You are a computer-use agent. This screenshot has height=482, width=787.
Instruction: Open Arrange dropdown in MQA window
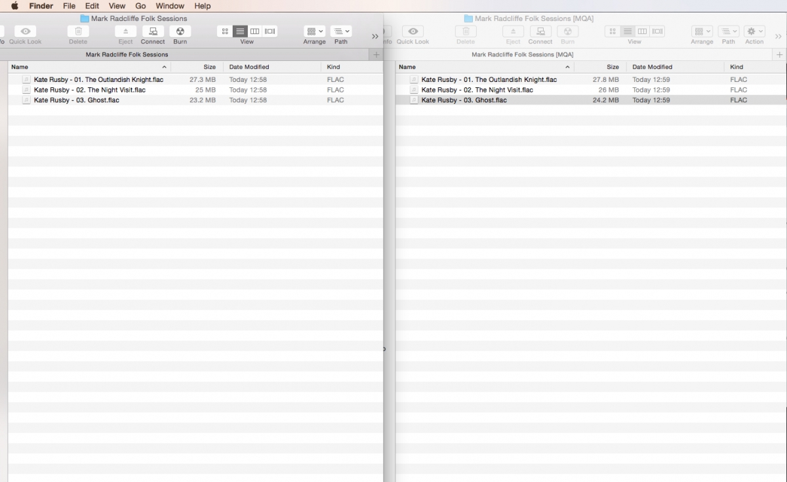[x=702, y=31]
